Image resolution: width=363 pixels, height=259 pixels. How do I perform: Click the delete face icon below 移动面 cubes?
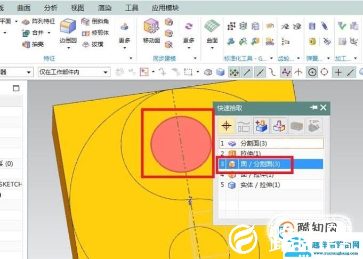(x=169, y=44)
